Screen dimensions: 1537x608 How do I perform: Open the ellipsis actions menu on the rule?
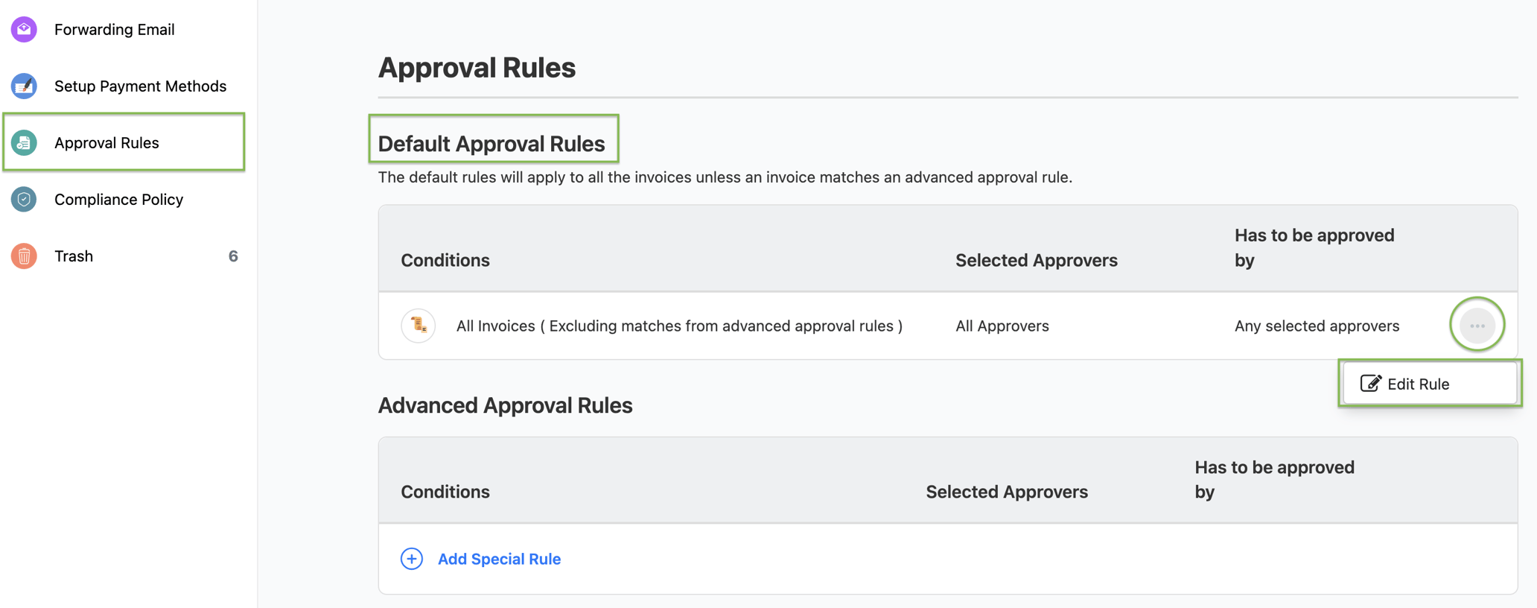(1477, 326)
